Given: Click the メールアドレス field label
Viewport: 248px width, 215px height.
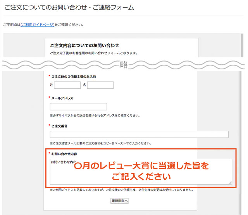Looking at the screenshot, I should [x=62, y=98].
